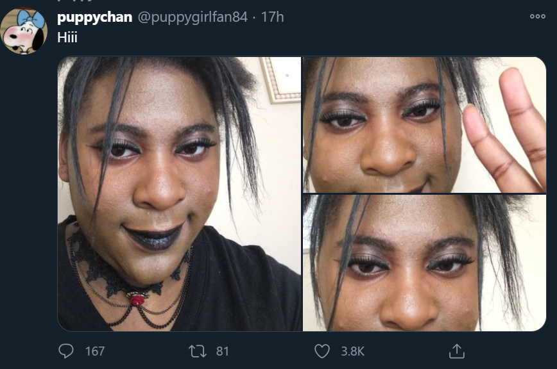Click the 81 retweets count
Screen dimensions: 557x369
click(x=223, y=351)
